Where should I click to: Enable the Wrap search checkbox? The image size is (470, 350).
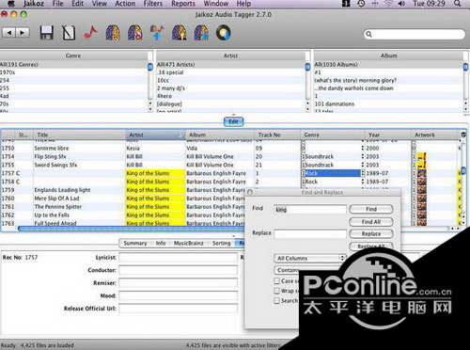tap(276, 291)
